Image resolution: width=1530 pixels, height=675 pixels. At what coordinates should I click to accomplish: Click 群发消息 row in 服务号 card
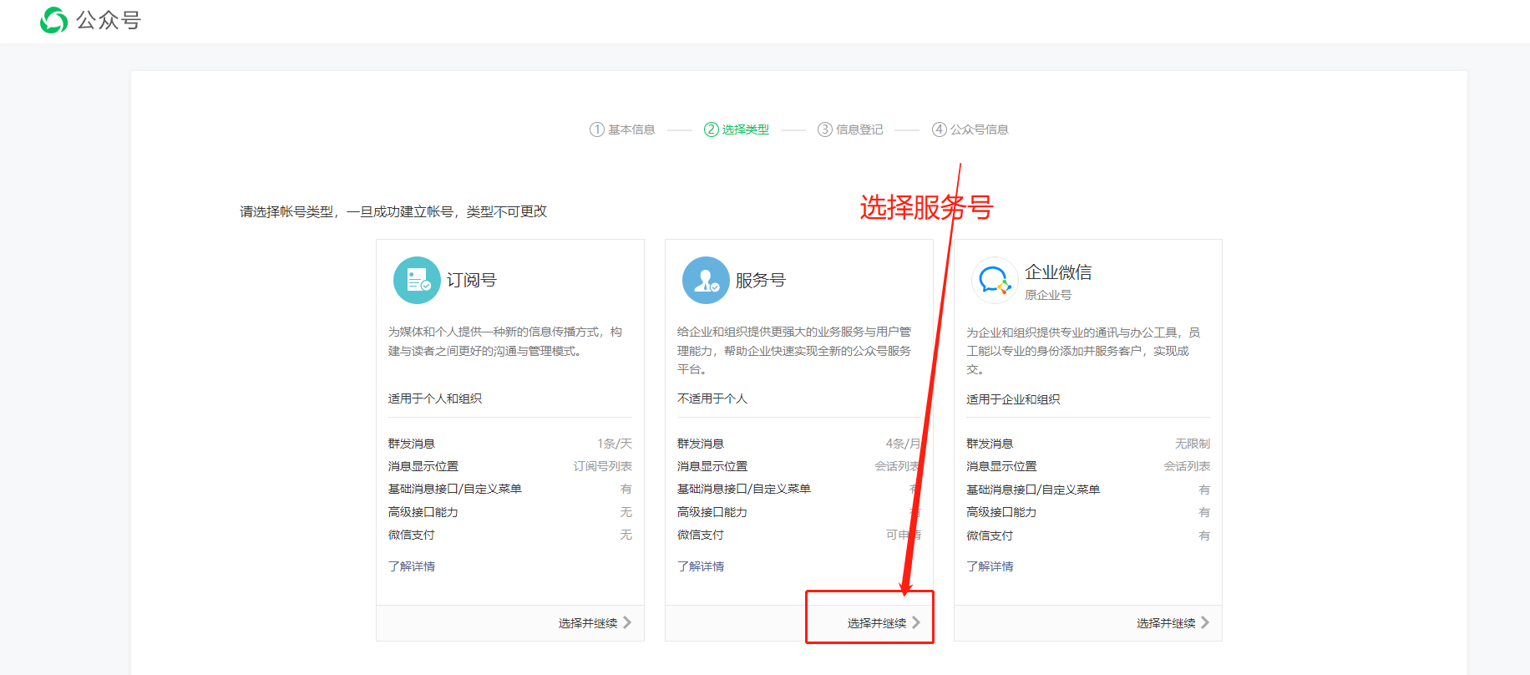pos(799,444)
